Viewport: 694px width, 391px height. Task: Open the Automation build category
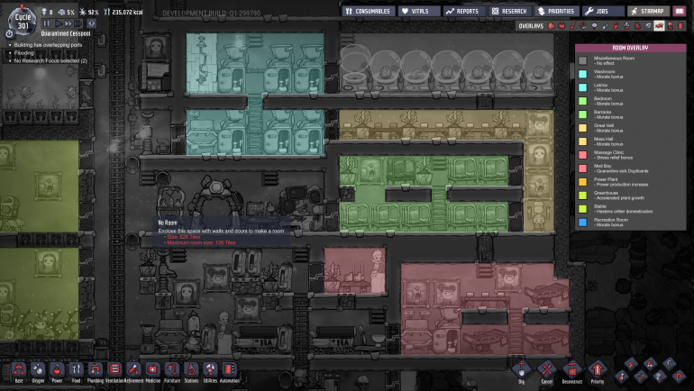[229, 369]
